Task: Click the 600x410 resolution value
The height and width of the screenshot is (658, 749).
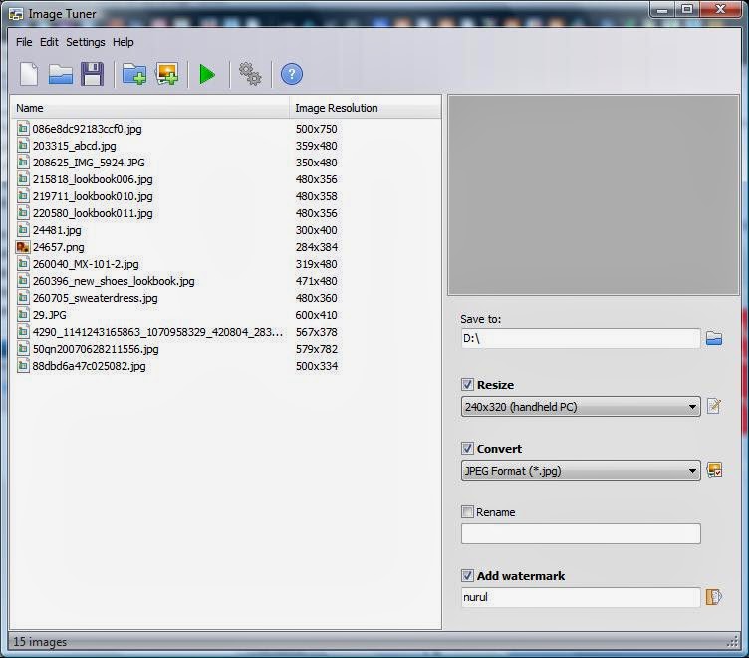Action: [x=316, y=315]
